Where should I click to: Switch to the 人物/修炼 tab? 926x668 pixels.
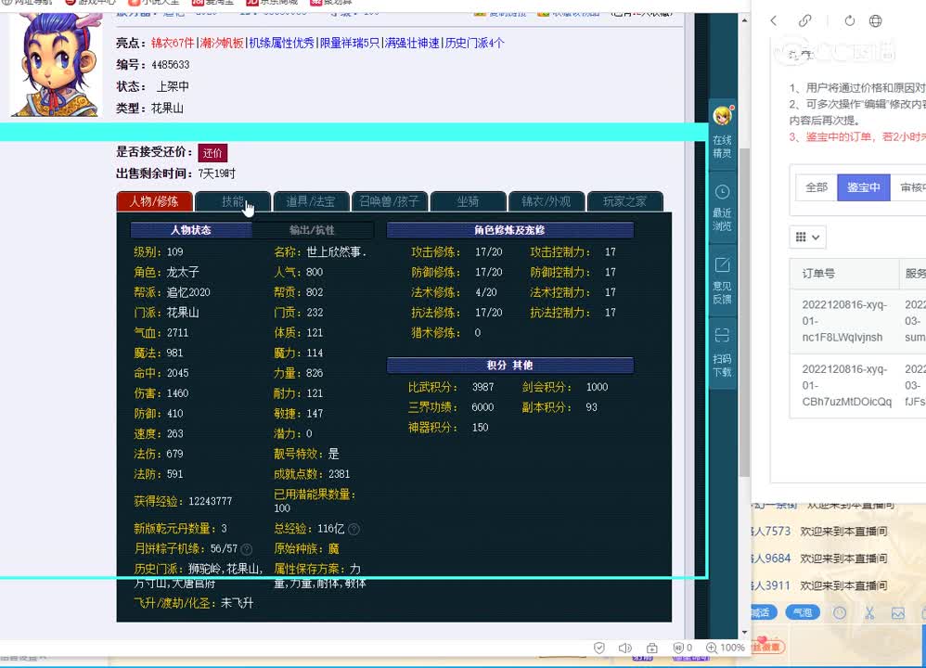coord(154,201)
